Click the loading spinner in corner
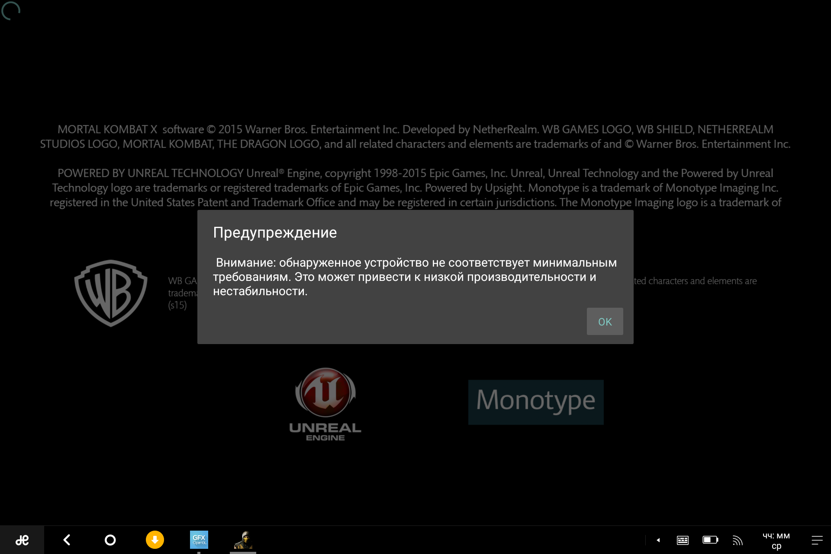Image resolution: width=831 pixels, height=554 pixels. (x=11, y=11)
